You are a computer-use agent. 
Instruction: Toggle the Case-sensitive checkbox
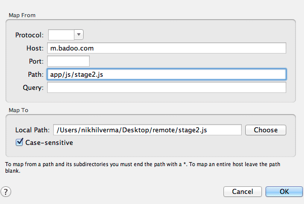[20, 142]
